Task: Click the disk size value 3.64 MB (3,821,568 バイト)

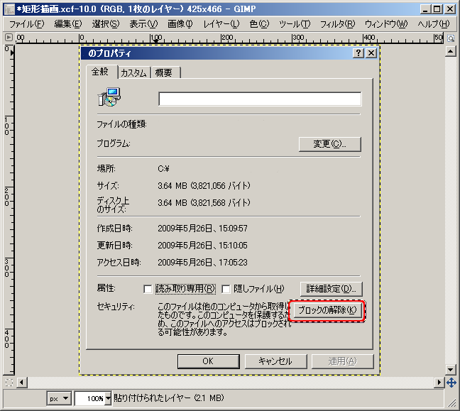Action: (x=204, y=203)
